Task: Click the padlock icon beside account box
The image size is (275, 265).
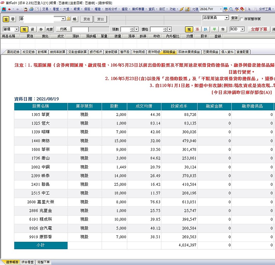Action: 69,19
